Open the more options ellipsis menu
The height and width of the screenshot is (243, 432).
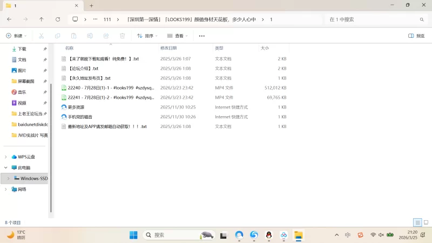202,36
